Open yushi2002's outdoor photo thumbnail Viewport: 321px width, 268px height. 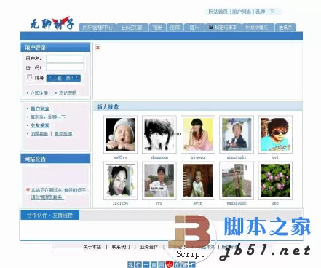pyautogui.click(x=237, y=181)
